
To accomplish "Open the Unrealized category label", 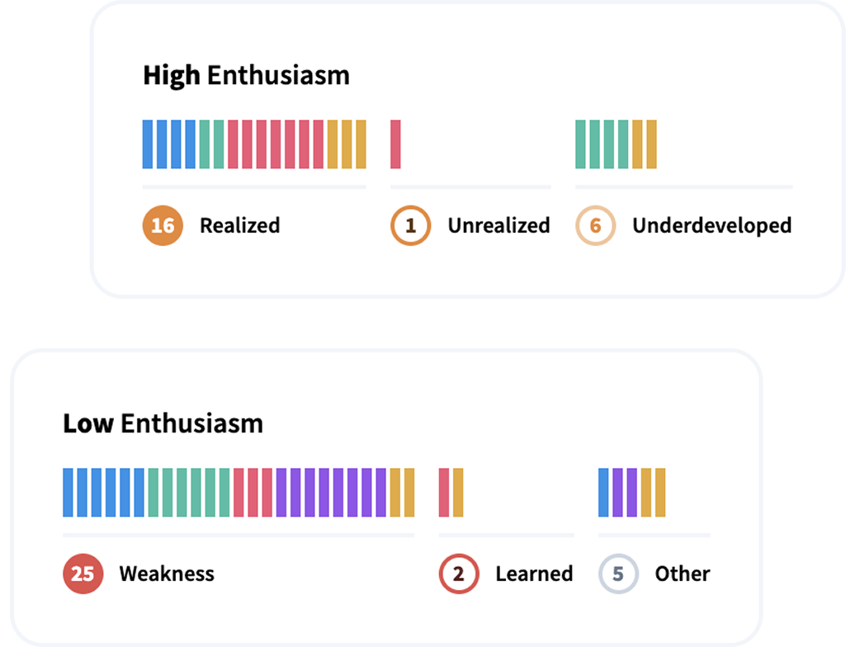I will [498, 225].
